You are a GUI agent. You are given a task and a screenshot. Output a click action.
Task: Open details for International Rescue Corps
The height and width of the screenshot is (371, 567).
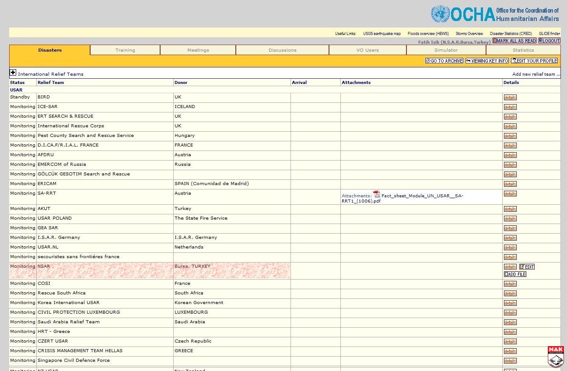(x=510, y=126)
